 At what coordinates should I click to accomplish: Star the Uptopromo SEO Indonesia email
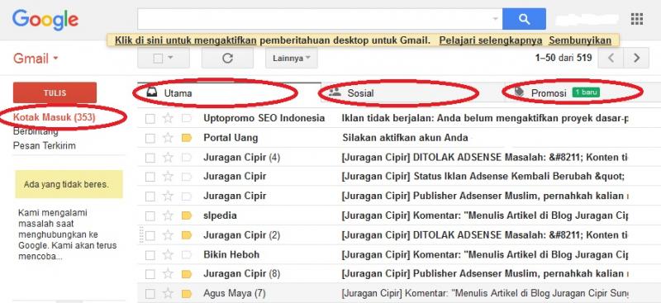pyautogui.click(x=168, y=118)
